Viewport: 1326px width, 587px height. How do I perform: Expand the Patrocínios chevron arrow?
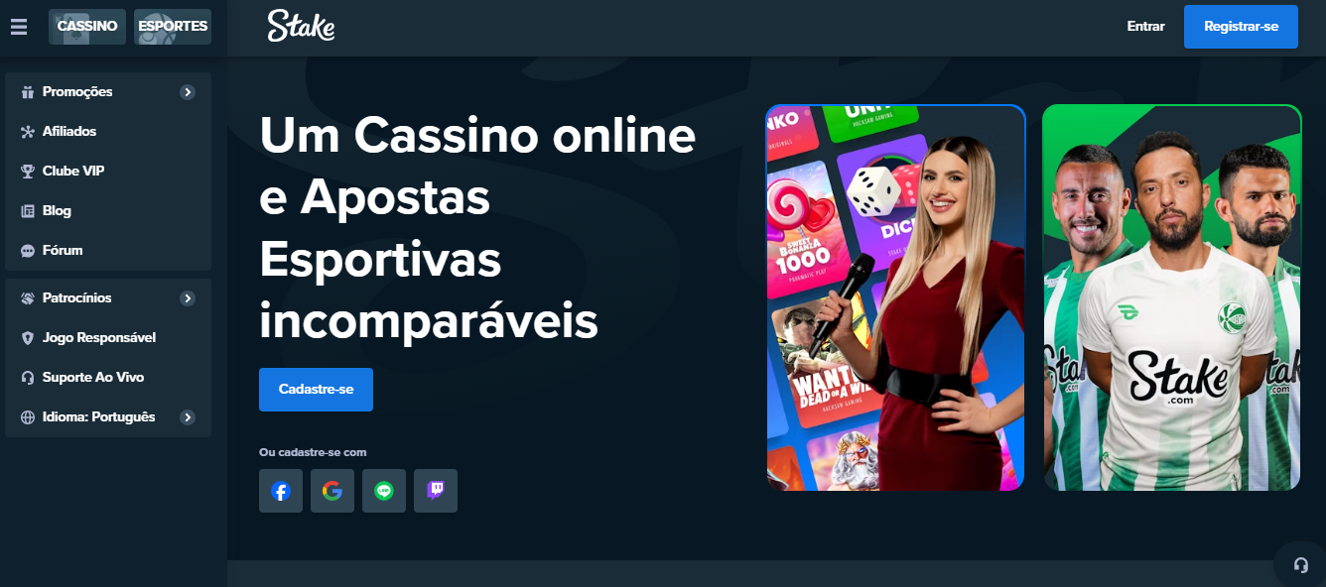tap(188, 298)
